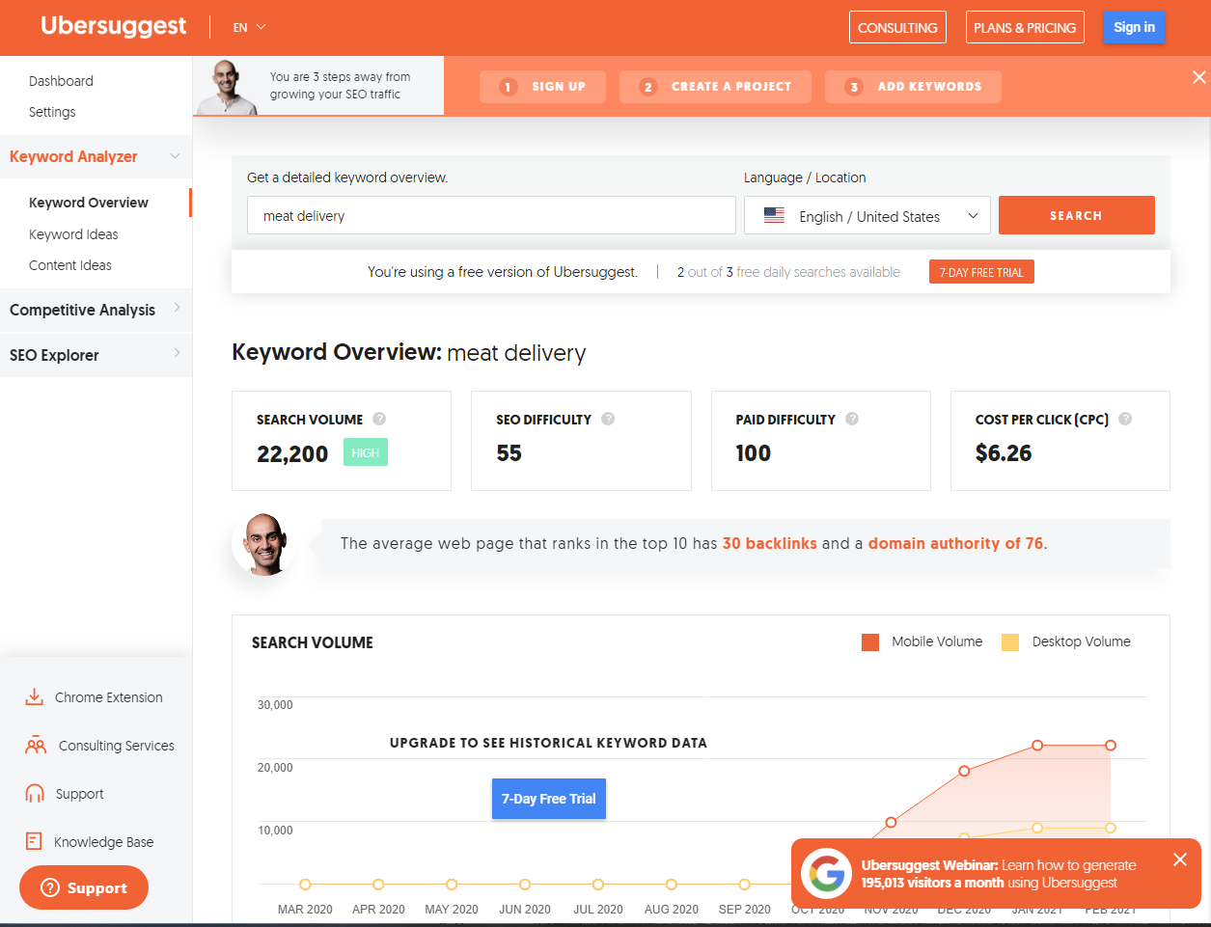Click the Paid Difficulty value 100
Image resolution: width=1211 pixels, height=927 pixels.
tap(754, 453)
